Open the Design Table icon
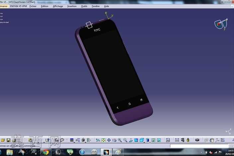The width and height of the screenshot is (234, 156). pyautogui.click(x=72, y=140)
